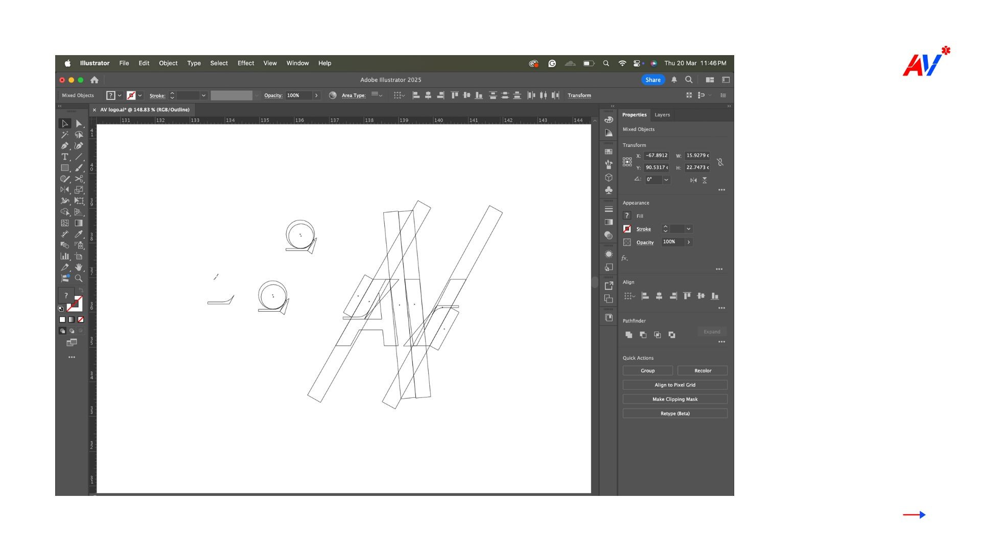981x551 pixels.
Task: Switch to the Layers tab
Action: pos(662,115)
